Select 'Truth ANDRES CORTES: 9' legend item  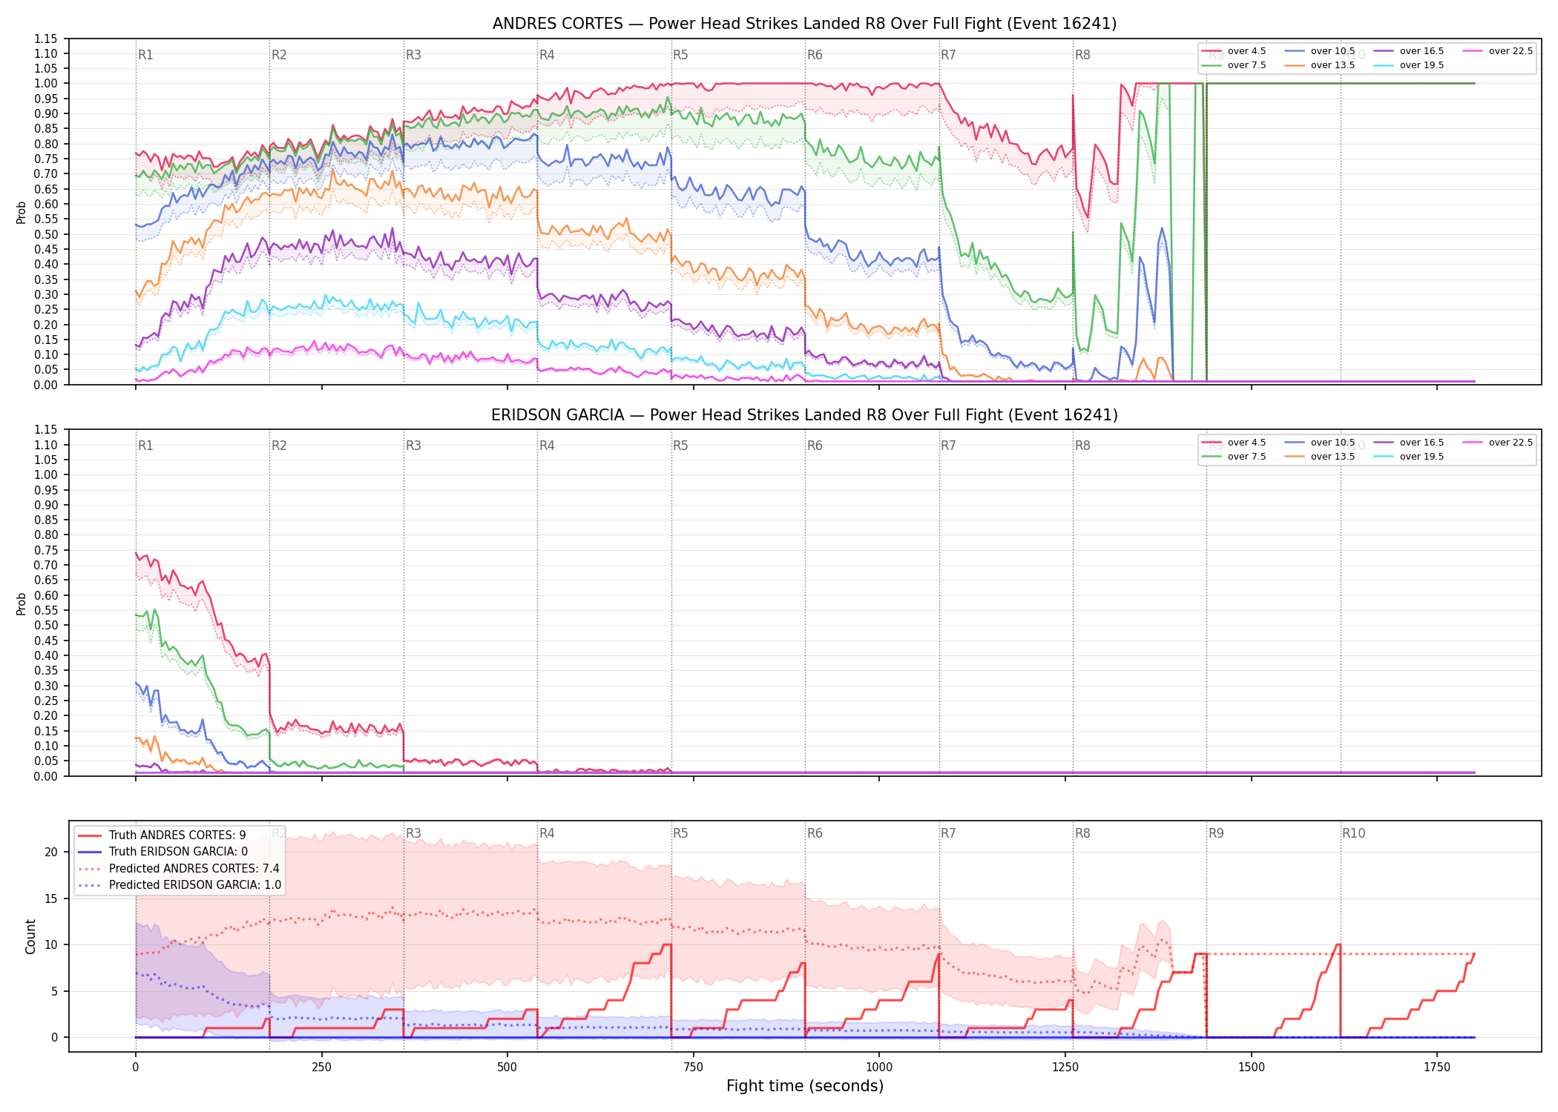[x=162, y=835]
